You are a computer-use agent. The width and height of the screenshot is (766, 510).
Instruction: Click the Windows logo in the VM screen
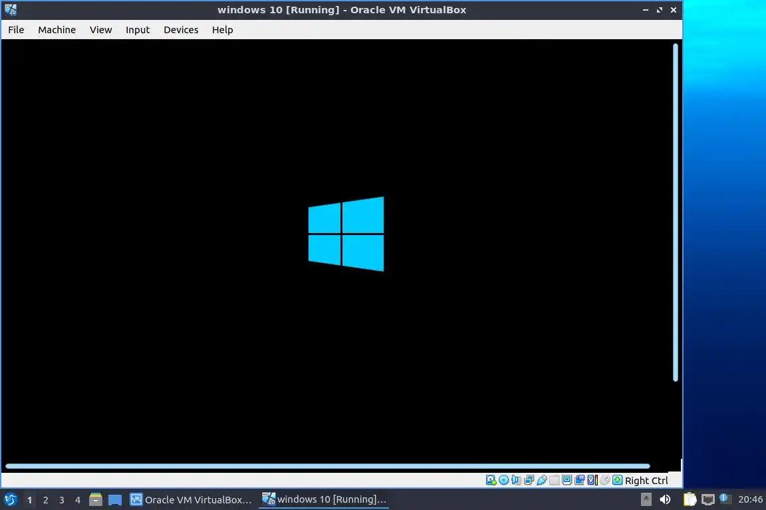pos(346,234)
